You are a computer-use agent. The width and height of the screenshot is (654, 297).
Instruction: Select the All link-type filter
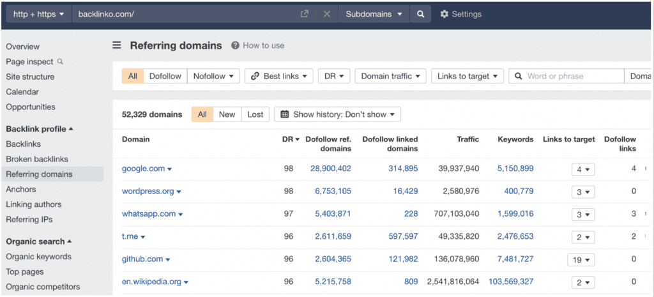(133, 76)
